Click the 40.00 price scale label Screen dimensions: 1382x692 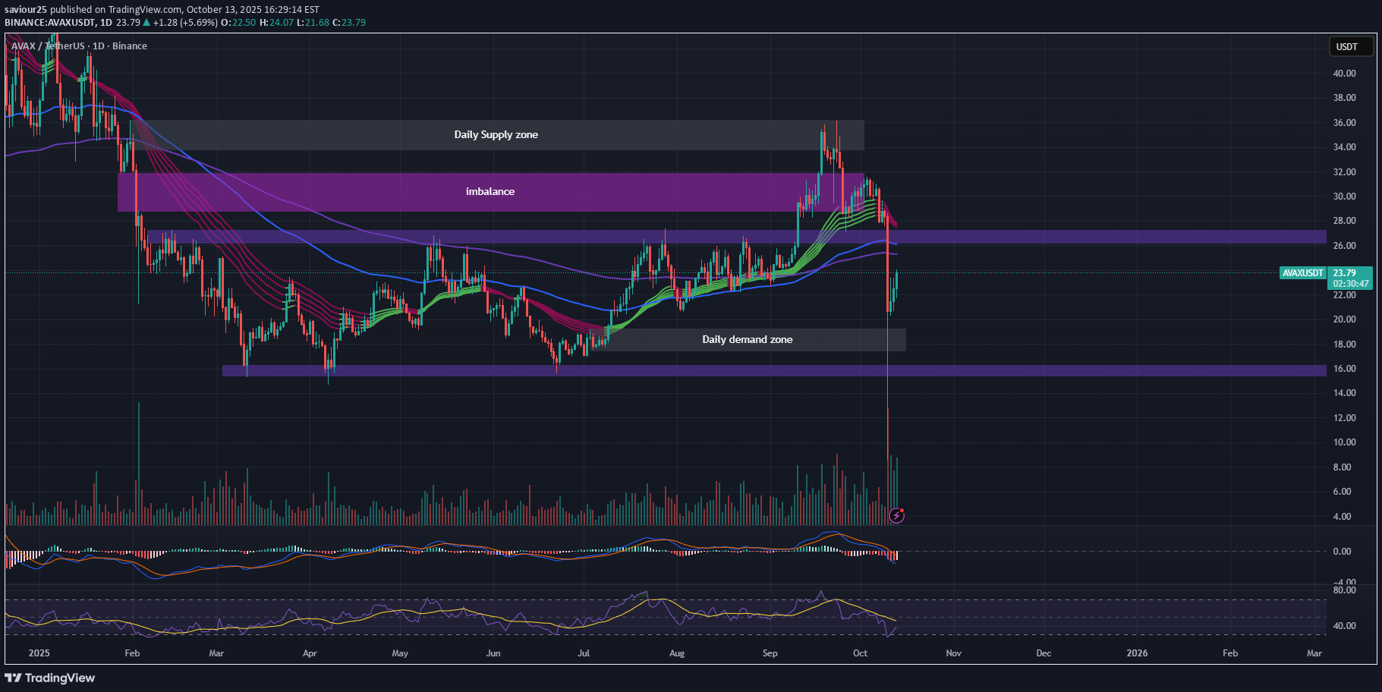(1344, 74)
